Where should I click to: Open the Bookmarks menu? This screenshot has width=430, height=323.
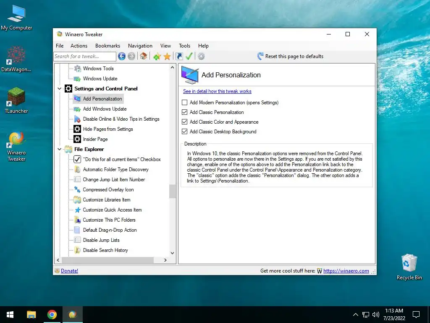point(107,46)
